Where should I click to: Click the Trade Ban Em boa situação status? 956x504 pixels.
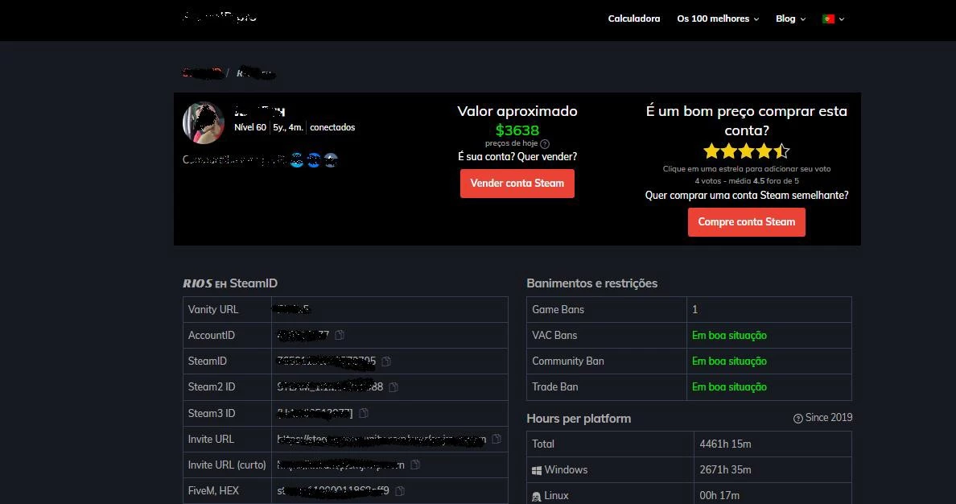coord(729,386)
